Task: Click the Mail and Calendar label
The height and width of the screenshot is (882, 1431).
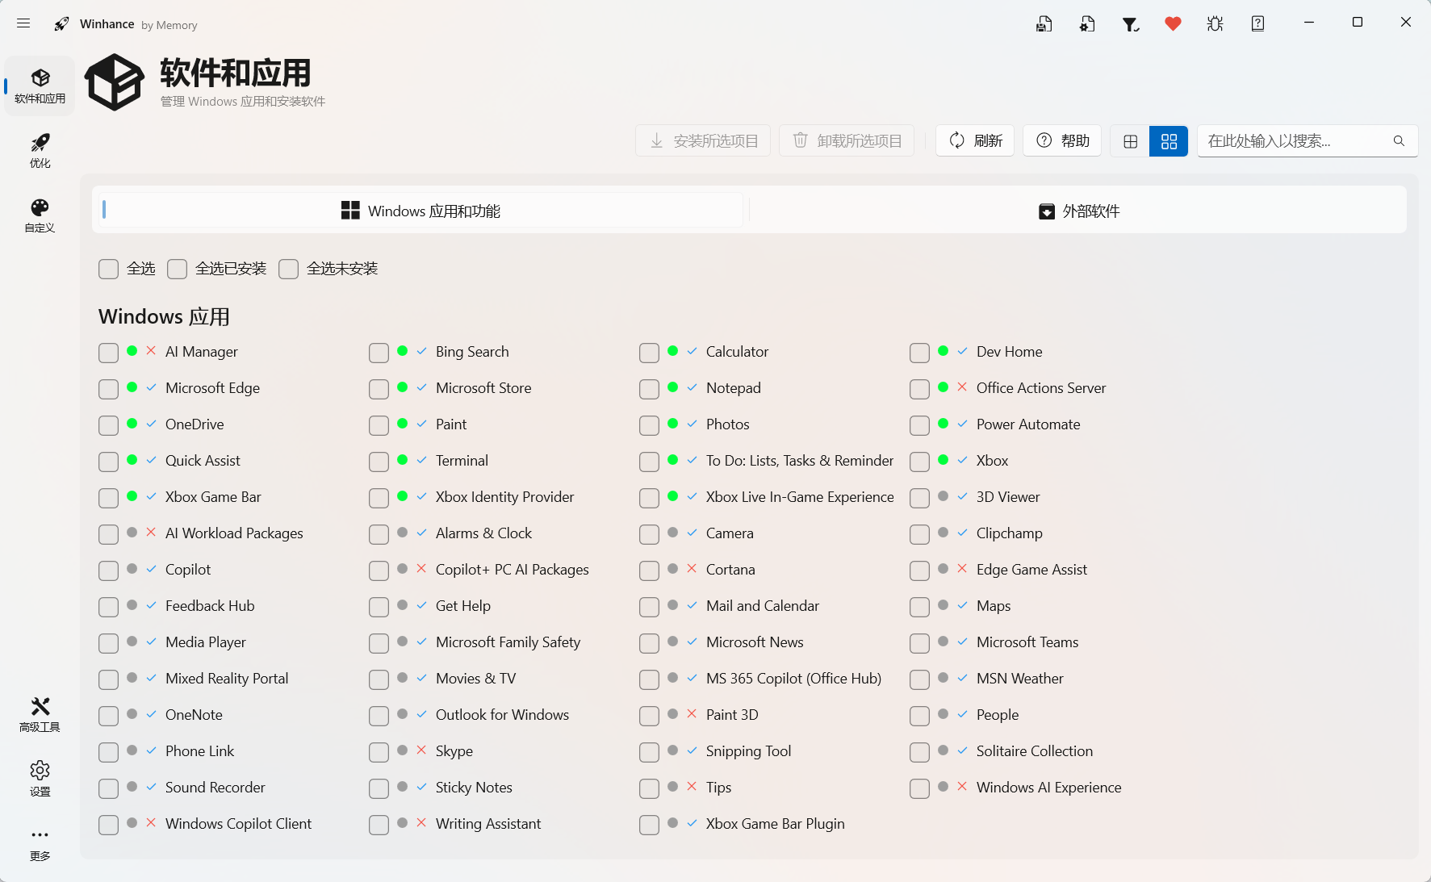Action: (x=763, y=606)
